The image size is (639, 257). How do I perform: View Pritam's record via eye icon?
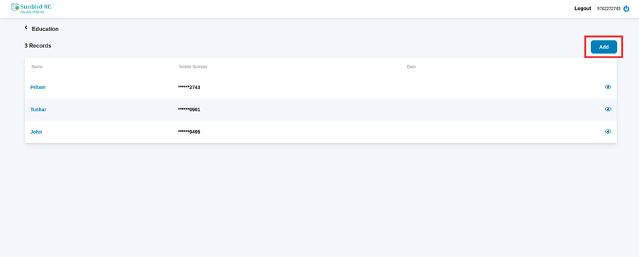click(608, 87)
